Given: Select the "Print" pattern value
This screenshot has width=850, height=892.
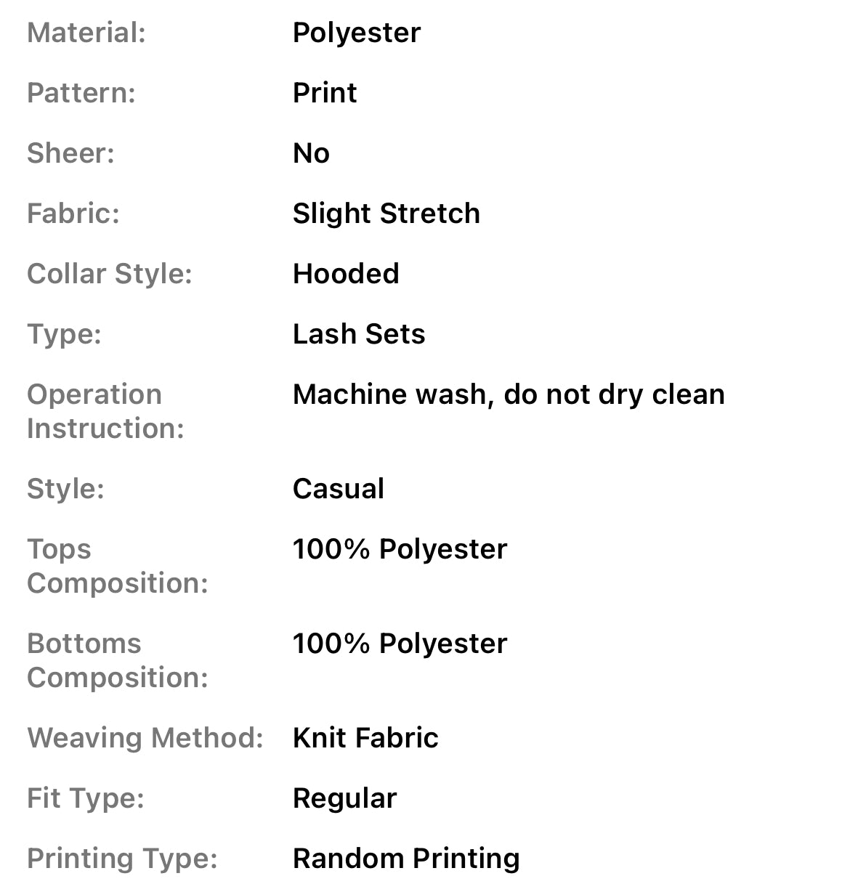Looking at the screenshot, I should (x=325, y=93).
